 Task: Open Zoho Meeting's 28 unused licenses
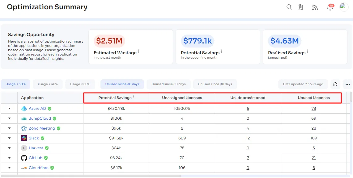pos(314,128)
